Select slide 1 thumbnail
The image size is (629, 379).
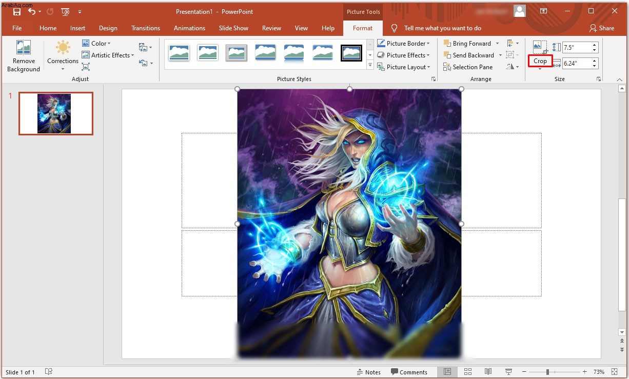56,113
